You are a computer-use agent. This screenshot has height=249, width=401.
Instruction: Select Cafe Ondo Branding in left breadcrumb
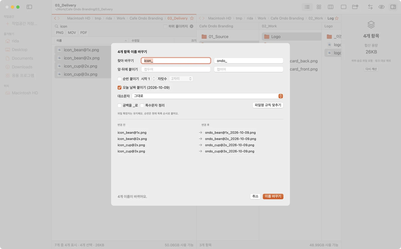tap(146, 18)
